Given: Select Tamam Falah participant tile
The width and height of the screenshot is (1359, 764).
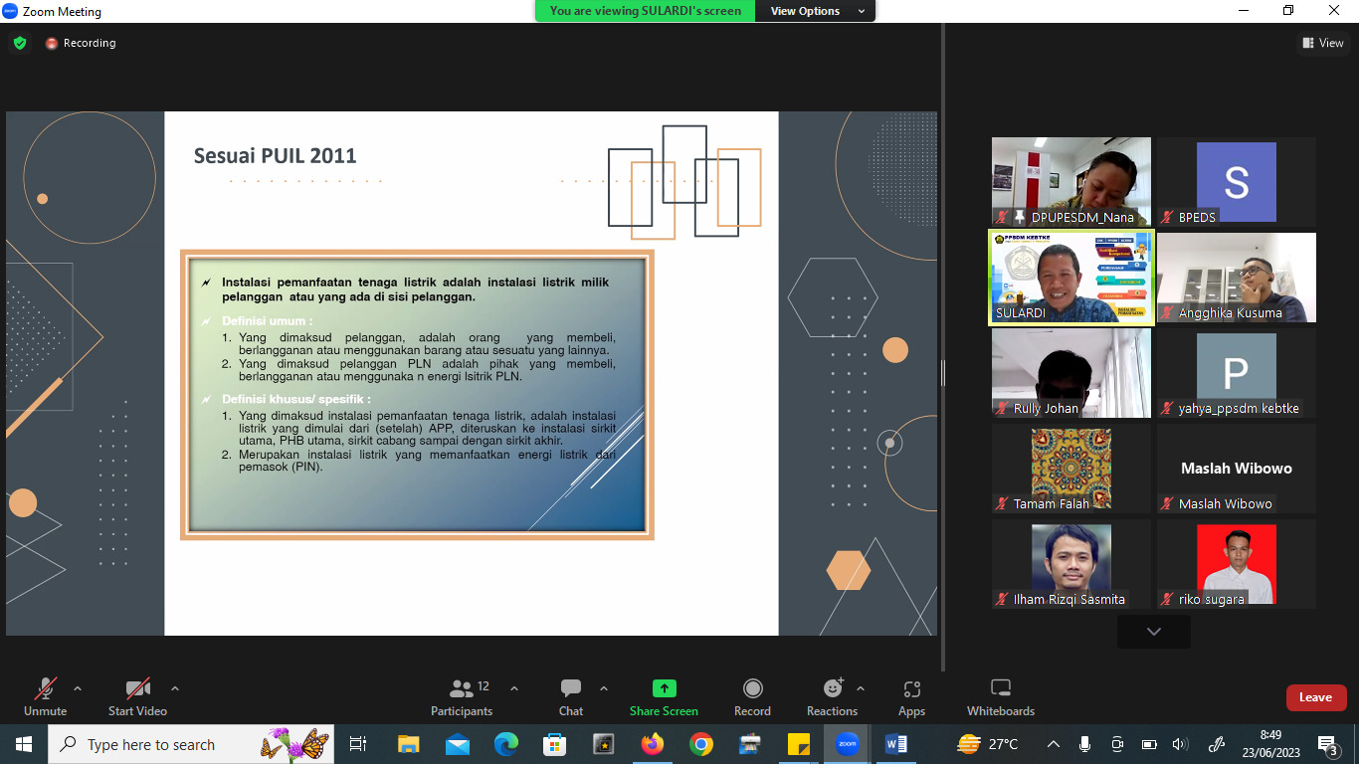Looking at the screenshot, I should click(x=1071, y=469).
